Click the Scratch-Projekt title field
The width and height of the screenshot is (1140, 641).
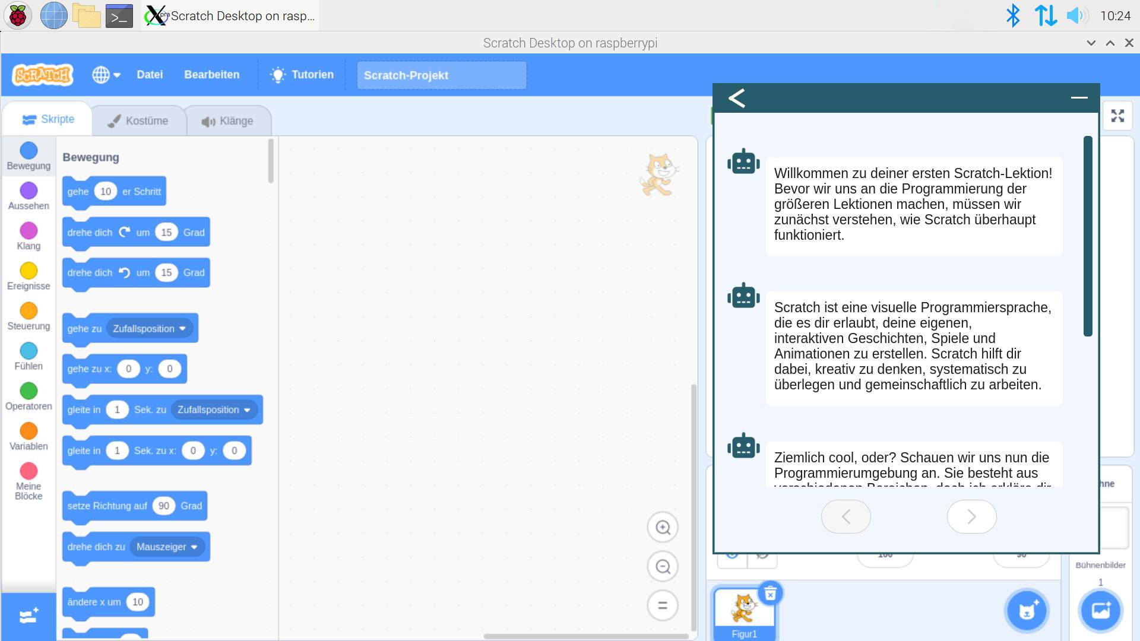point(441,75)
